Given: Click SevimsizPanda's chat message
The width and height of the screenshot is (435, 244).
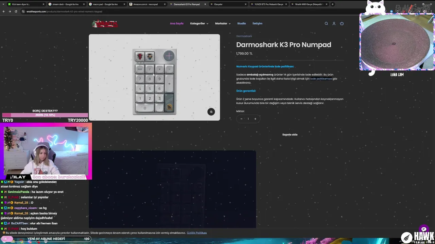Looking at the screenshot, I should coord(32,192).
